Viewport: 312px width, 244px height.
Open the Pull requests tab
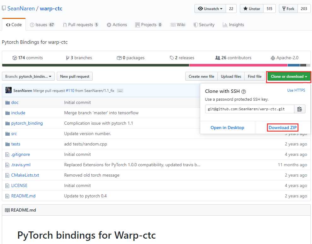point(81,25)
